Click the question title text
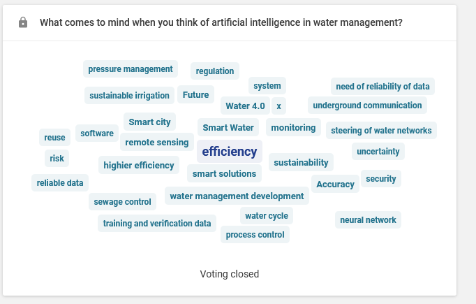Viewport: 476px width, 304px height. (221, 22)
